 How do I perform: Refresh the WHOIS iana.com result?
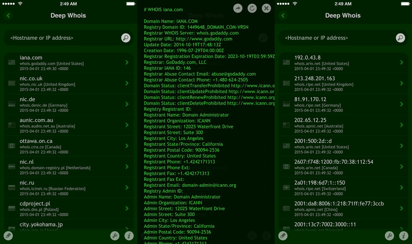click(x=252, y=8)
